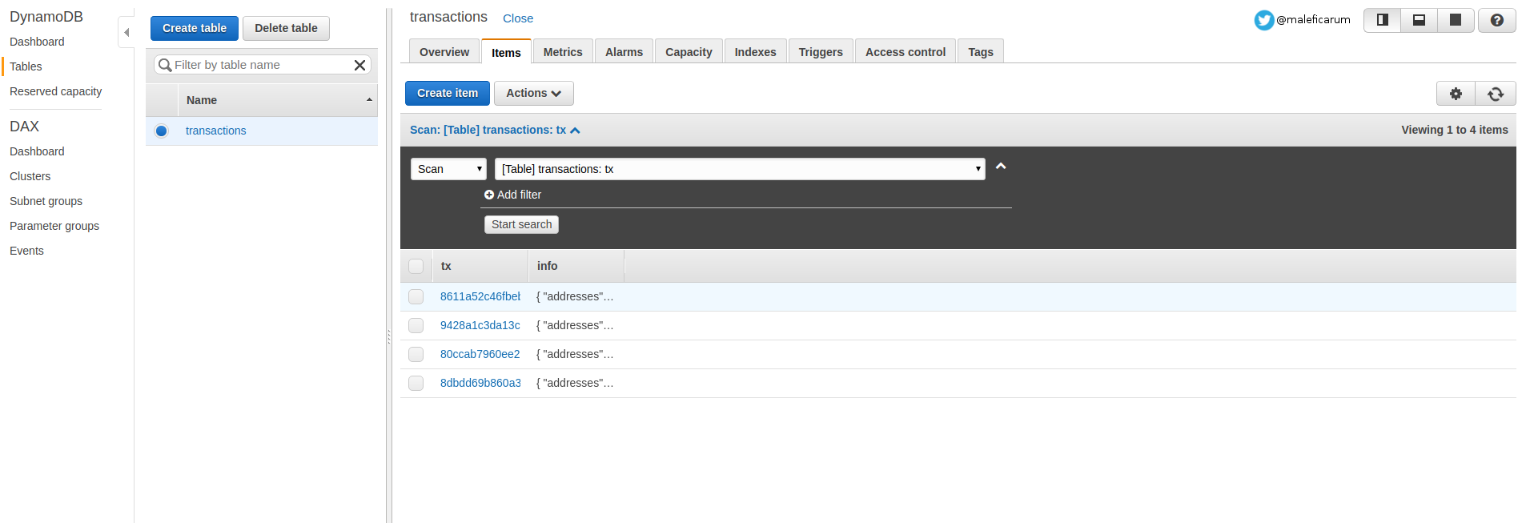The height and width of the screenshot is (523, 1522).
Task: Click the tx column header
Action: click(x=480, y=266)
